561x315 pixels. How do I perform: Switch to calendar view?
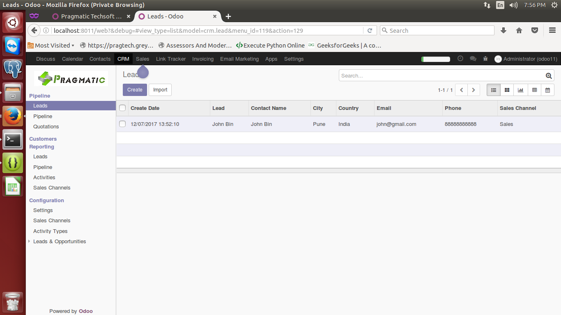coord(548,90)
